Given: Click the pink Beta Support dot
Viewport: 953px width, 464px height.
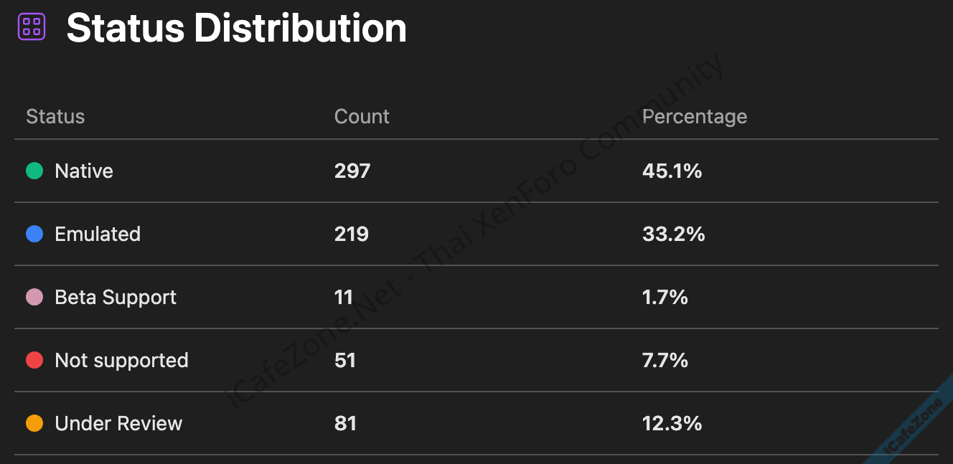Looking at the screenshot, I should coord(34,297).
